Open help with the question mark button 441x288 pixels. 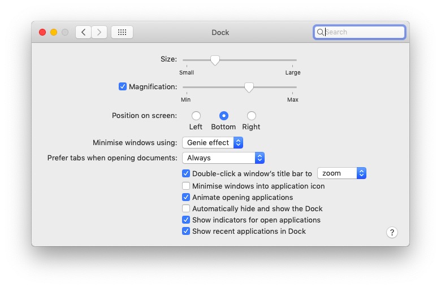click(x=392, y=232)
